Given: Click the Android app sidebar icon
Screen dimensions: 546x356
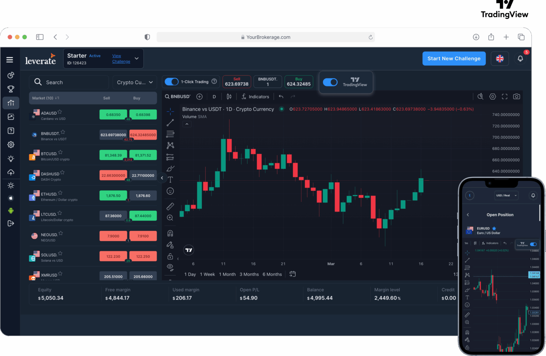Looking at the screenshot, I should tap(11, 211).
